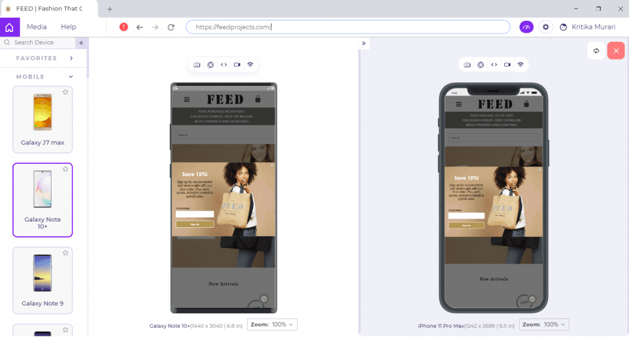
Task: Select the Galaxy Note 10+ device card
Action: [x=42, y=200]
